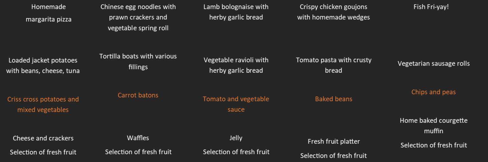Click orange Criss cross potatoes text
This screenshot has width=488, height=162.
(43, 104)
